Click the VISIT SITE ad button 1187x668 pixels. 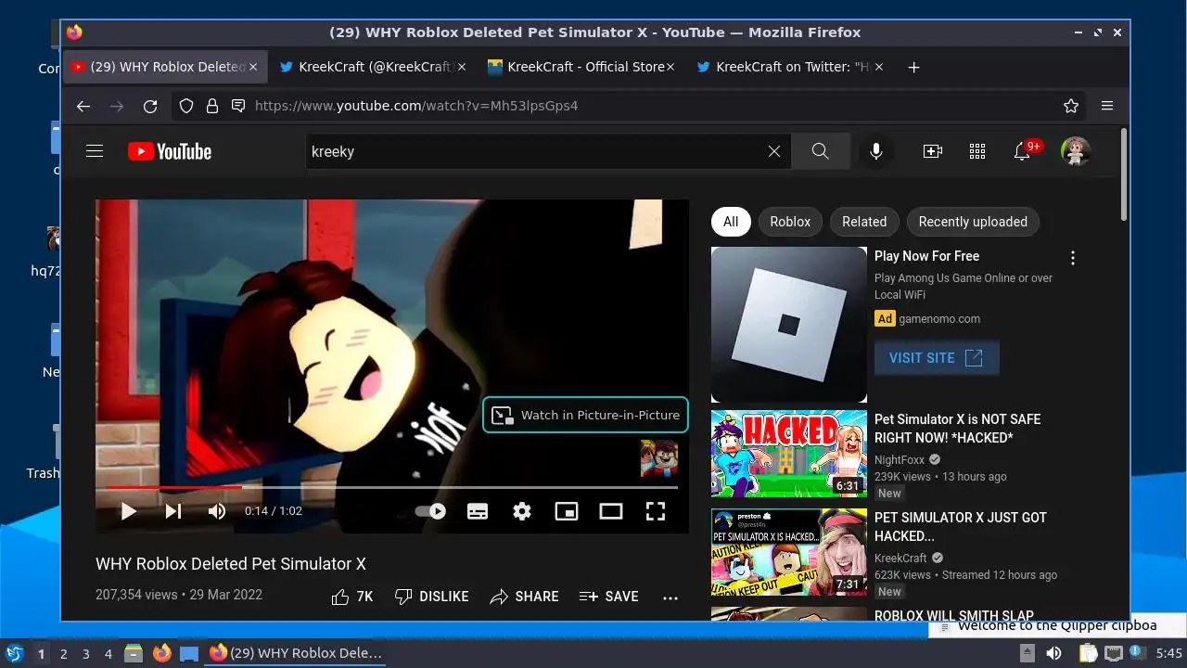tap(937, 358)
